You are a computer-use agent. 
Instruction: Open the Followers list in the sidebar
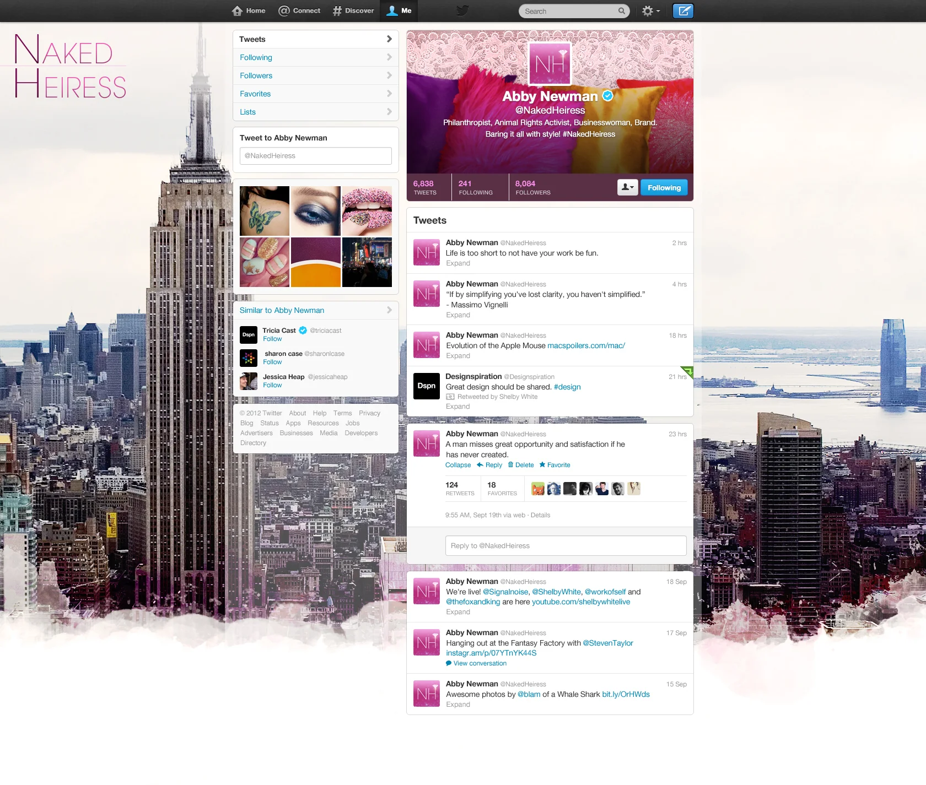tap(316, 75)
